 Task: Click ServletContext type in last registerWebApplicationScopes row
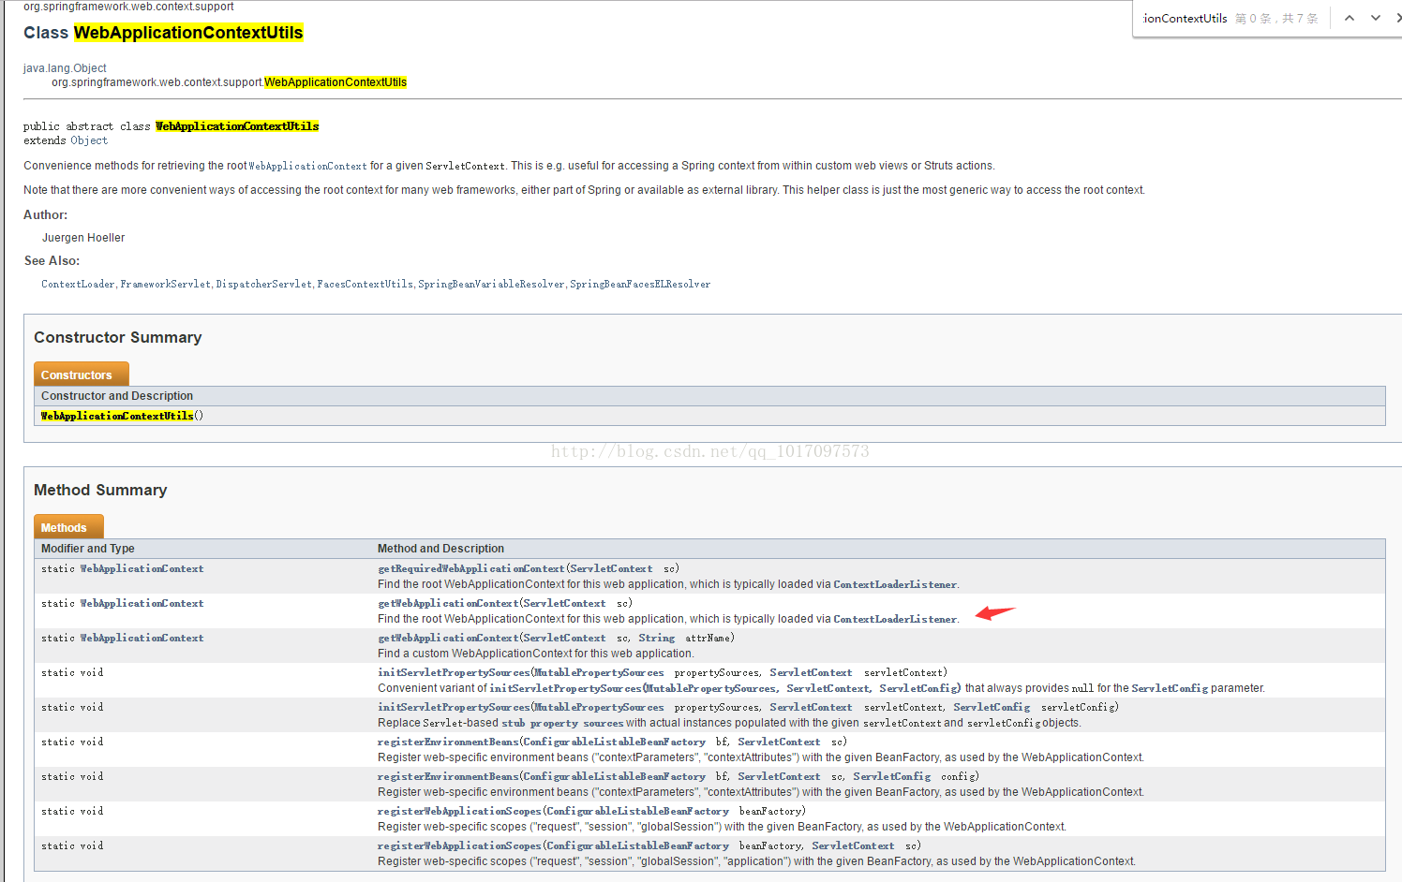pyautogui.click(x=853, y=845)
